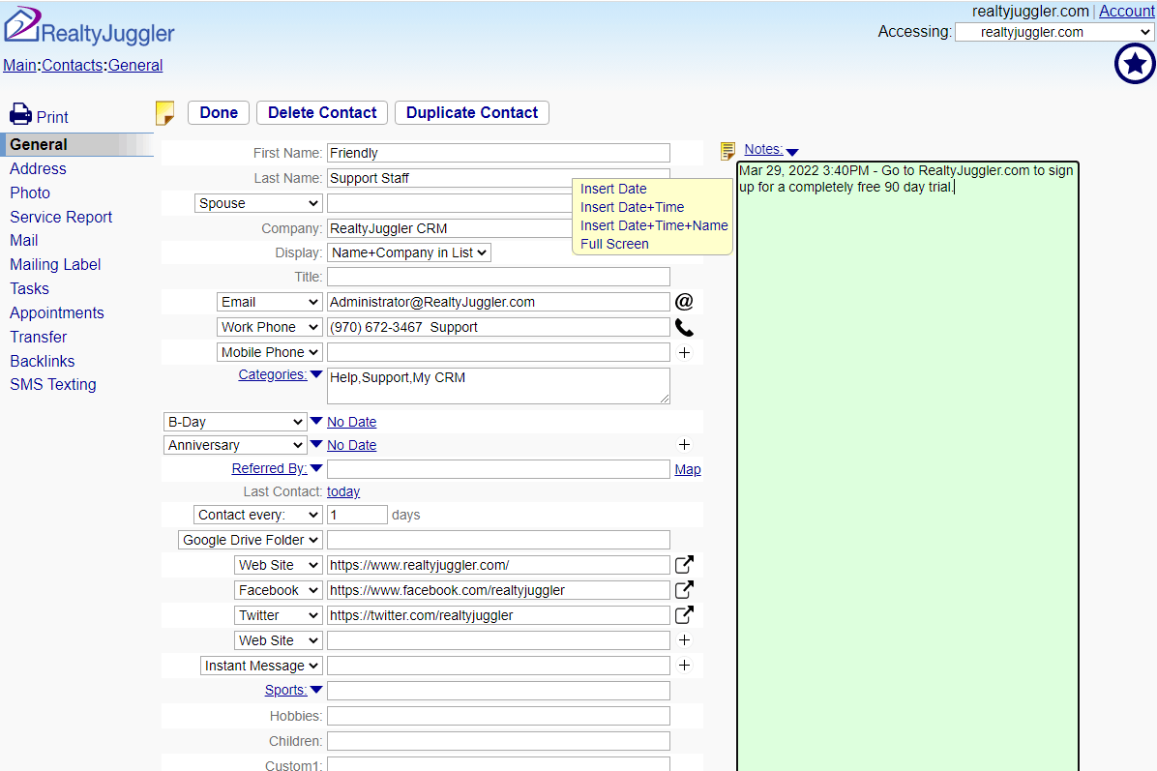
Task: Open the Transfer sidebar section
Action: [39, 338]
